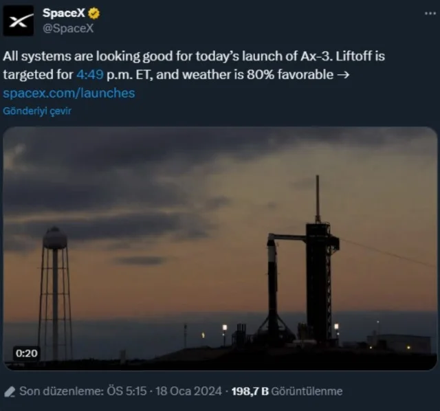
Task: Click the launch tower silhouette in video
Action: (320, 260)
